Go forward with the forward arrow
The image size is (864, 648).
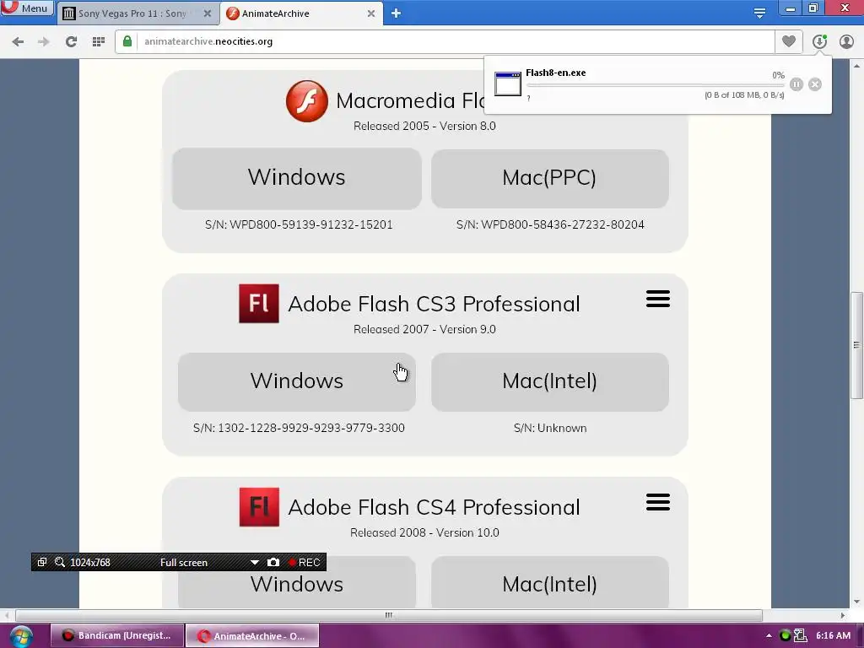(x=44, y=41)
